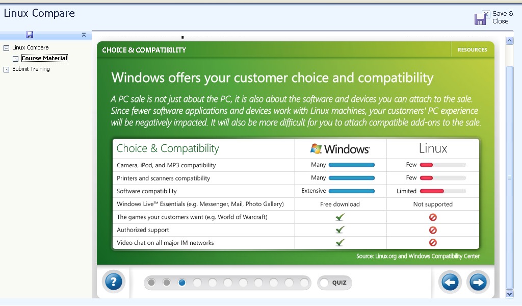This screenshot has width=522, height=306.
Task: Select the fourth slide progress dot
Action: pyautogui.click(x=197, y=283)
